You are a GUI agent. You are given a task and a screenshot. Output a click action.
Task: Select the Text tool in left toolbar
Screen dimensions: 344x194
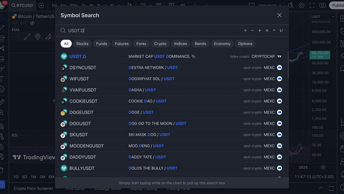(2, 79)
